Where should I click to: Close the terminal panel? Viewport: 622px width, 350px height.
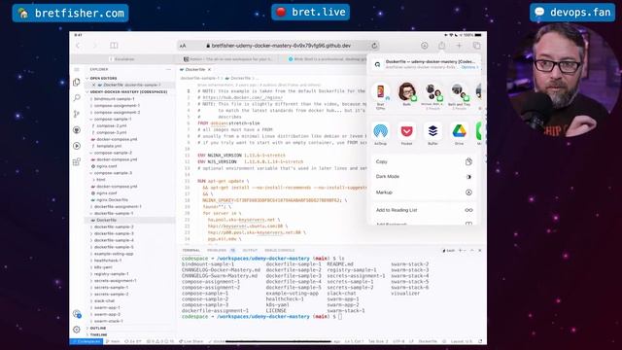pyautogui.click(x=479, y=251)
